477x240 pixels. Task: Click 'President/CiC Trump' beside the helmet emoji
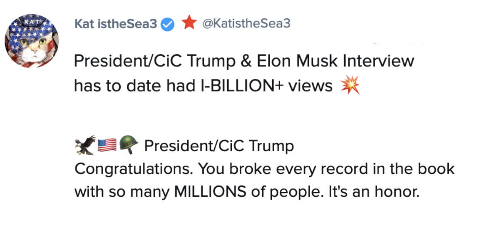(x=219, y=146)
